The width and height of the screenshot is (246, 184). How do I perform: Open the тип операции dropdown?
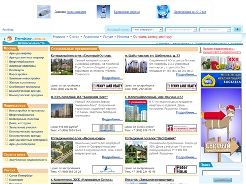coord(147,29)
